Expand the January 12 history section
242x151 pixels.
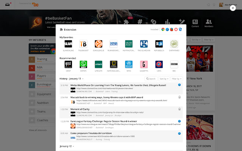pos(73,146)
